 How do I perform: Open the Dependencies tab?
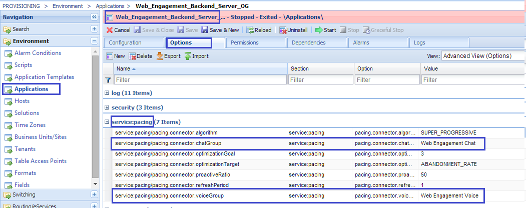click(308, 43)
